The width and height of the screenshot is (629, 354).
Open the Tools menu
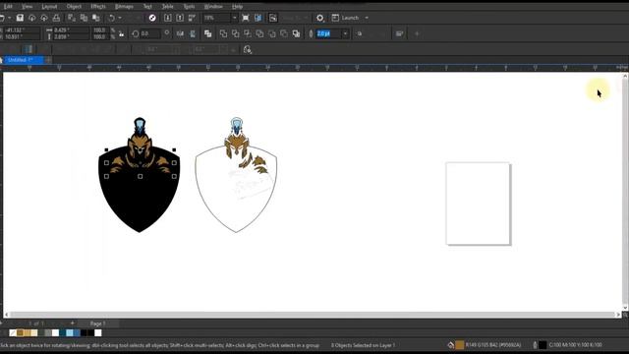coord(189,7)
